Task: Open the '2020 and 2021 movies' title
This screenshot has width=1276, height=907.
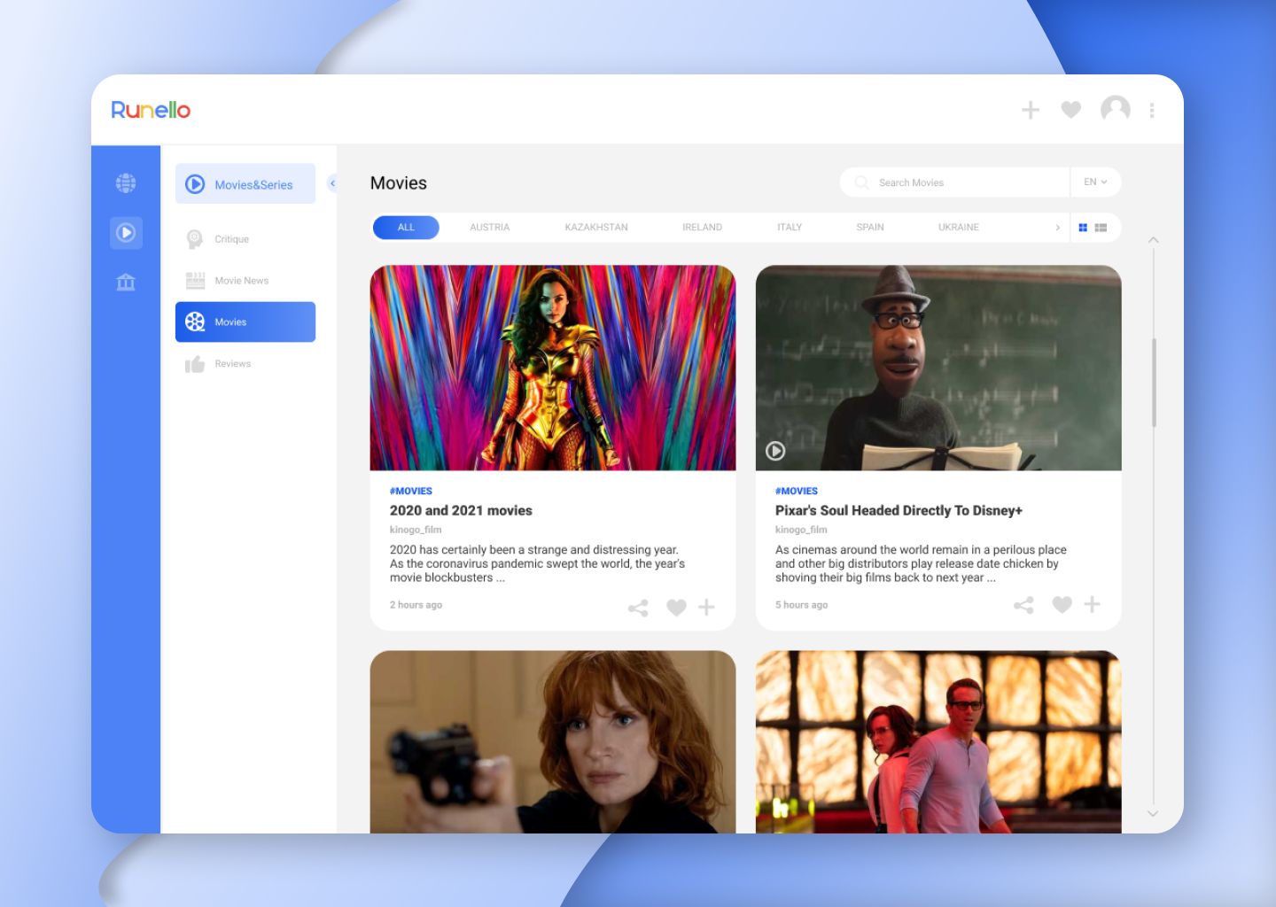Action: click(x=461, y=510)
